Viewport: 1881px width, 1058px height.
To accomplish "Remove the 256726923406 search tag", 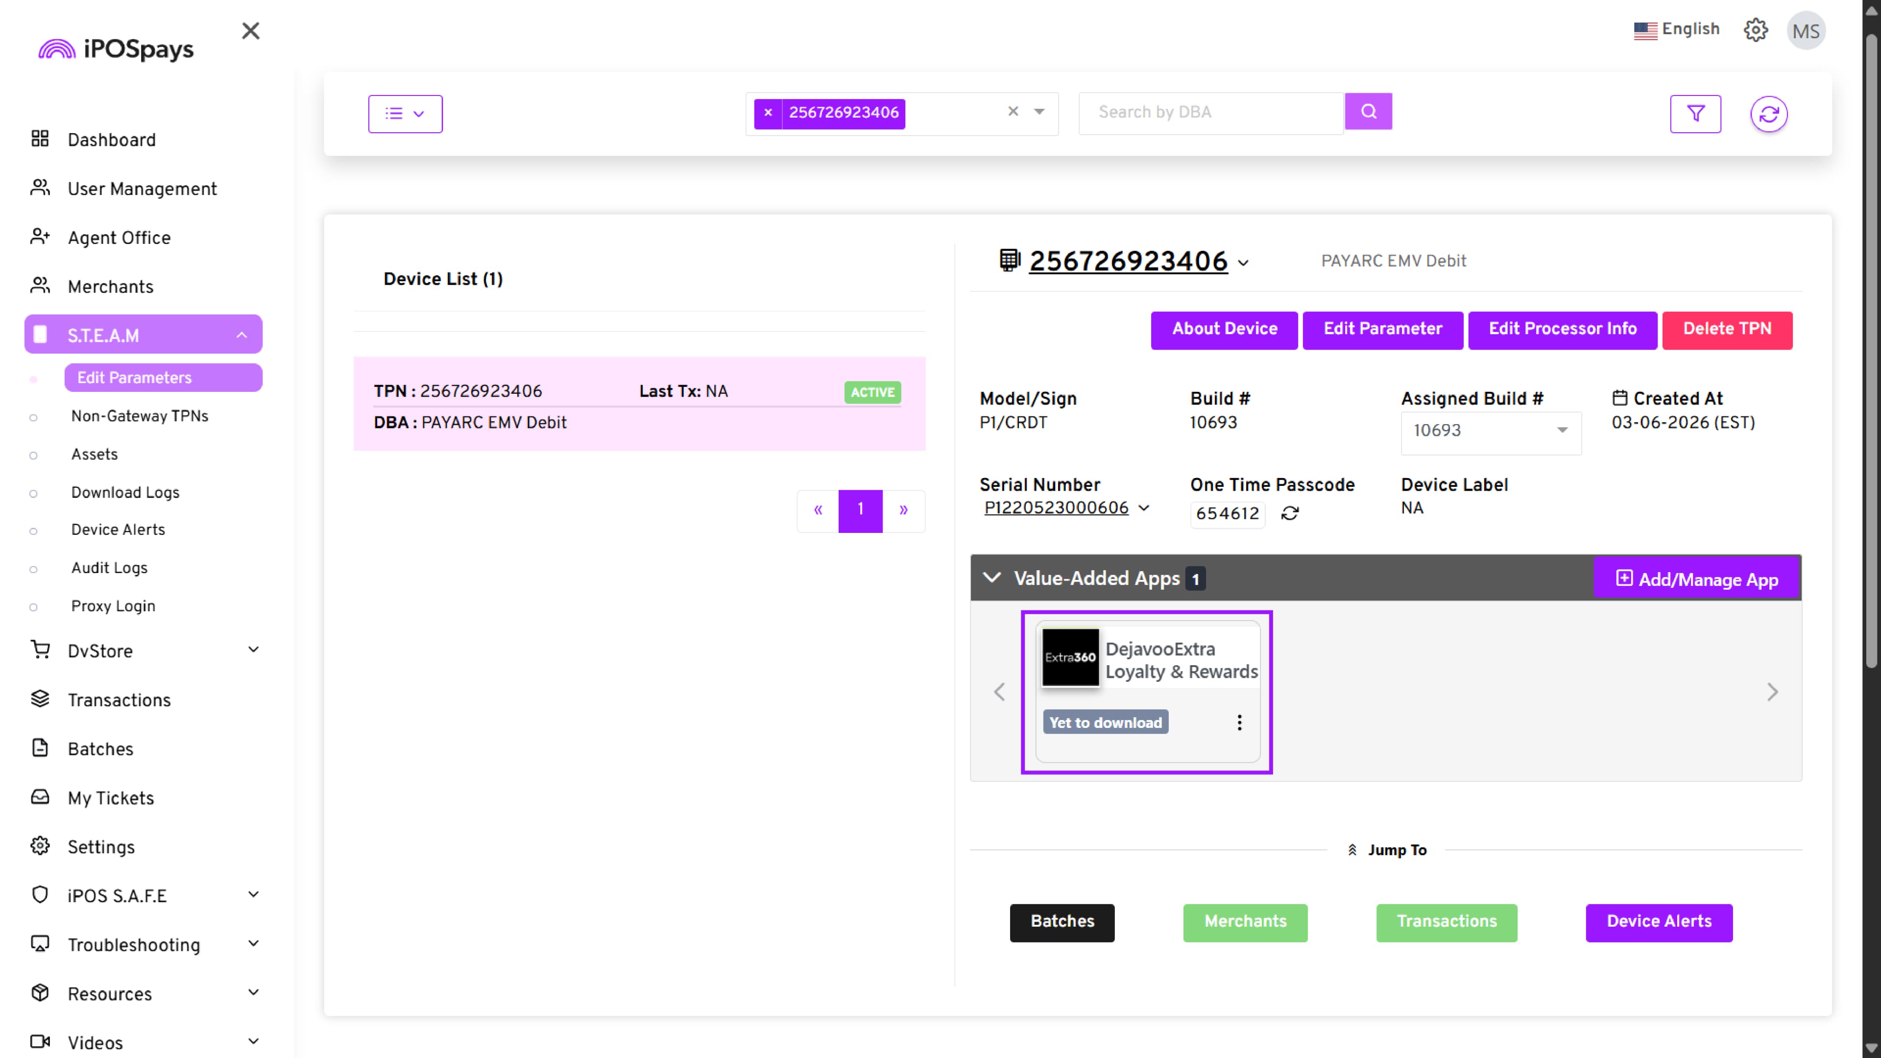I will pyautogui.click(x=768, y=113).
